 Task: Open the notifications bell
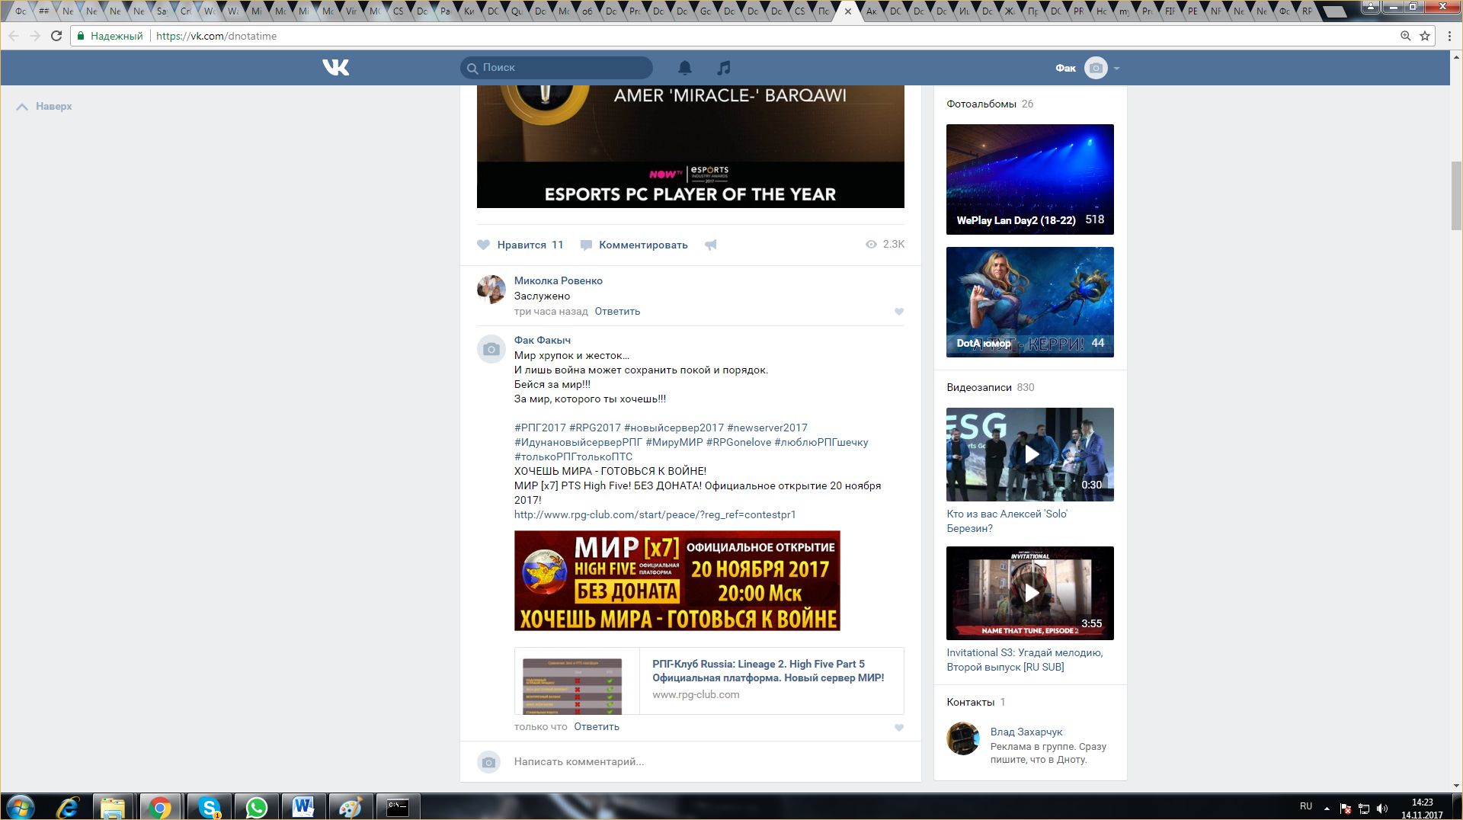685,68
